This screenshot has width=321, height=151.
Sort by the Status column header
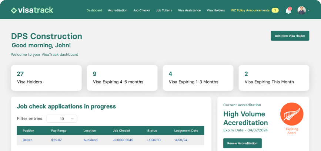[152, 131]
